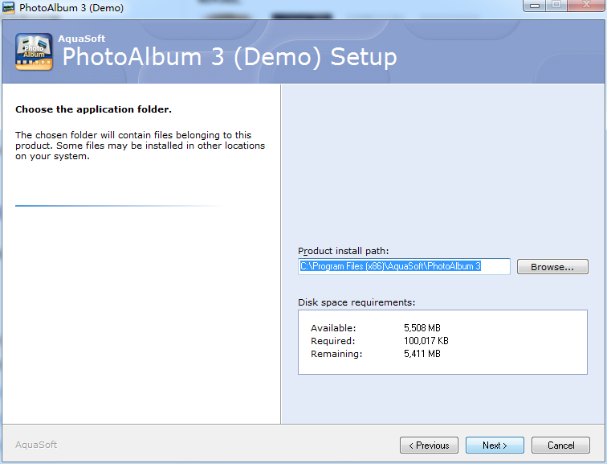Cancel the setup
This screenshot has width=607, height=464.
pos(560,445)
